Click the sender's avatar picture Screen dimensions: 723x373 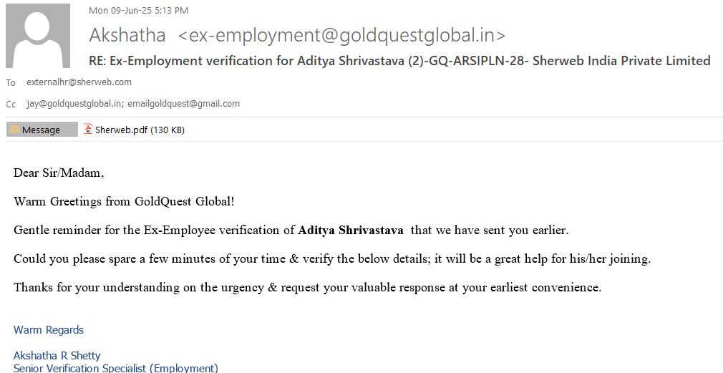click(x=38, y=36)
